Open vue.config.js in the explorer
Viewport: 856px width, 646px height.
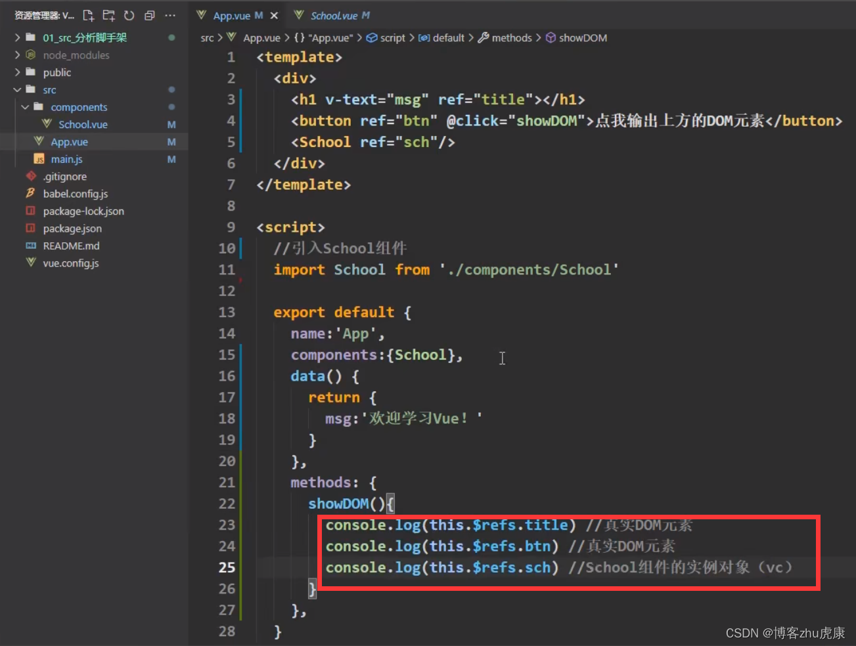(70, 263)
